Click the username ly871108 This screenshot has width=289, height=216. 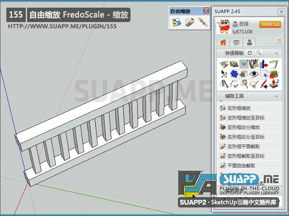tap(242, 32)
